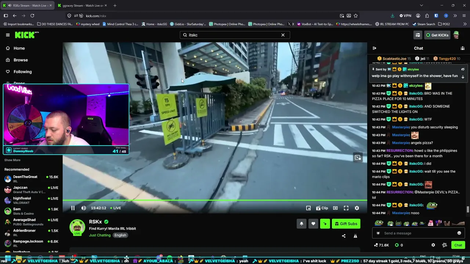
Task: Open Following in Kick sidebar
Action: 22,71
